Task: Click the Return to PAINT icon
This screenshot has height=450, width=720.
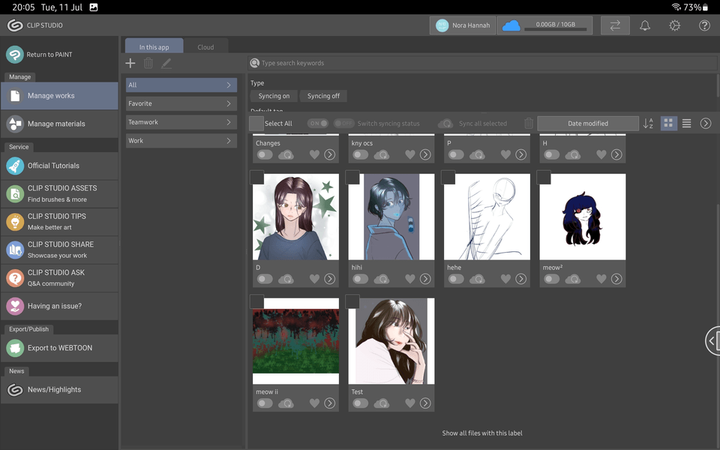Action: (x=15, y=55)
